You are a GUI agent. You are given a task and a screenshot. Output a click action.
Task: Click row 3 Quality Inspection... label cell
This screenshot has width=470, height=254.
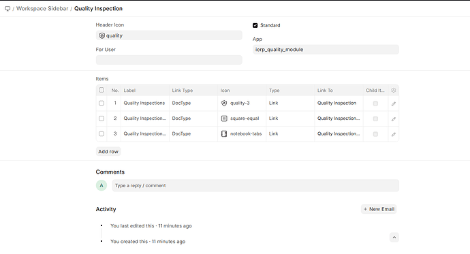point(145,133)
